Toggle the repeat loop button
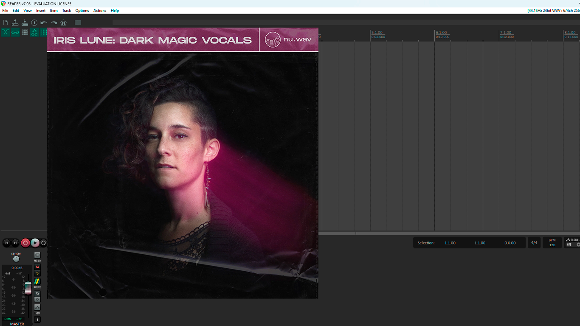 43,243
